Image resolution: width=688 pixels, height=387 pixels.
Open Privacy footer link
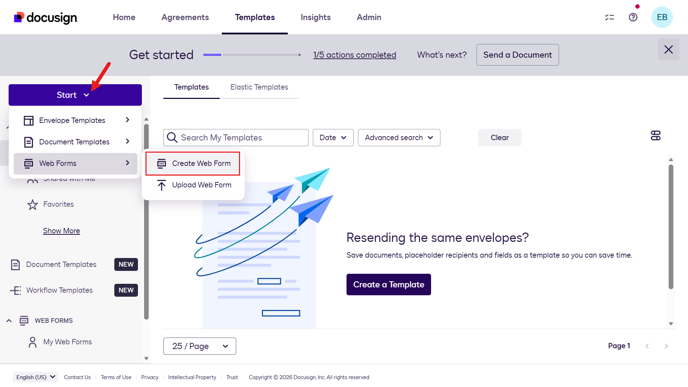(x=150, y=377)
